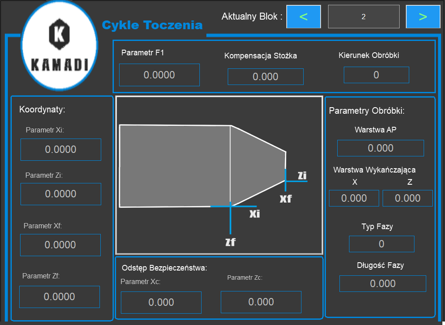Edit the Parametr Xc safety distance
The height and width of the screenshot is (325, 445).
(x=161, y=302)
